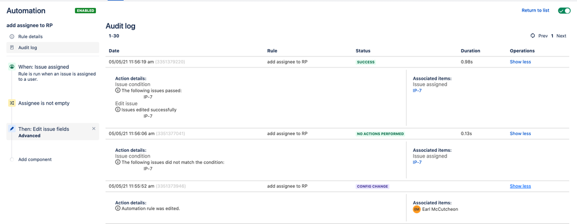Remove the Edit issue fields component
Image resolution: width=577 pixels, height=224 pixels.
(94, 128)
